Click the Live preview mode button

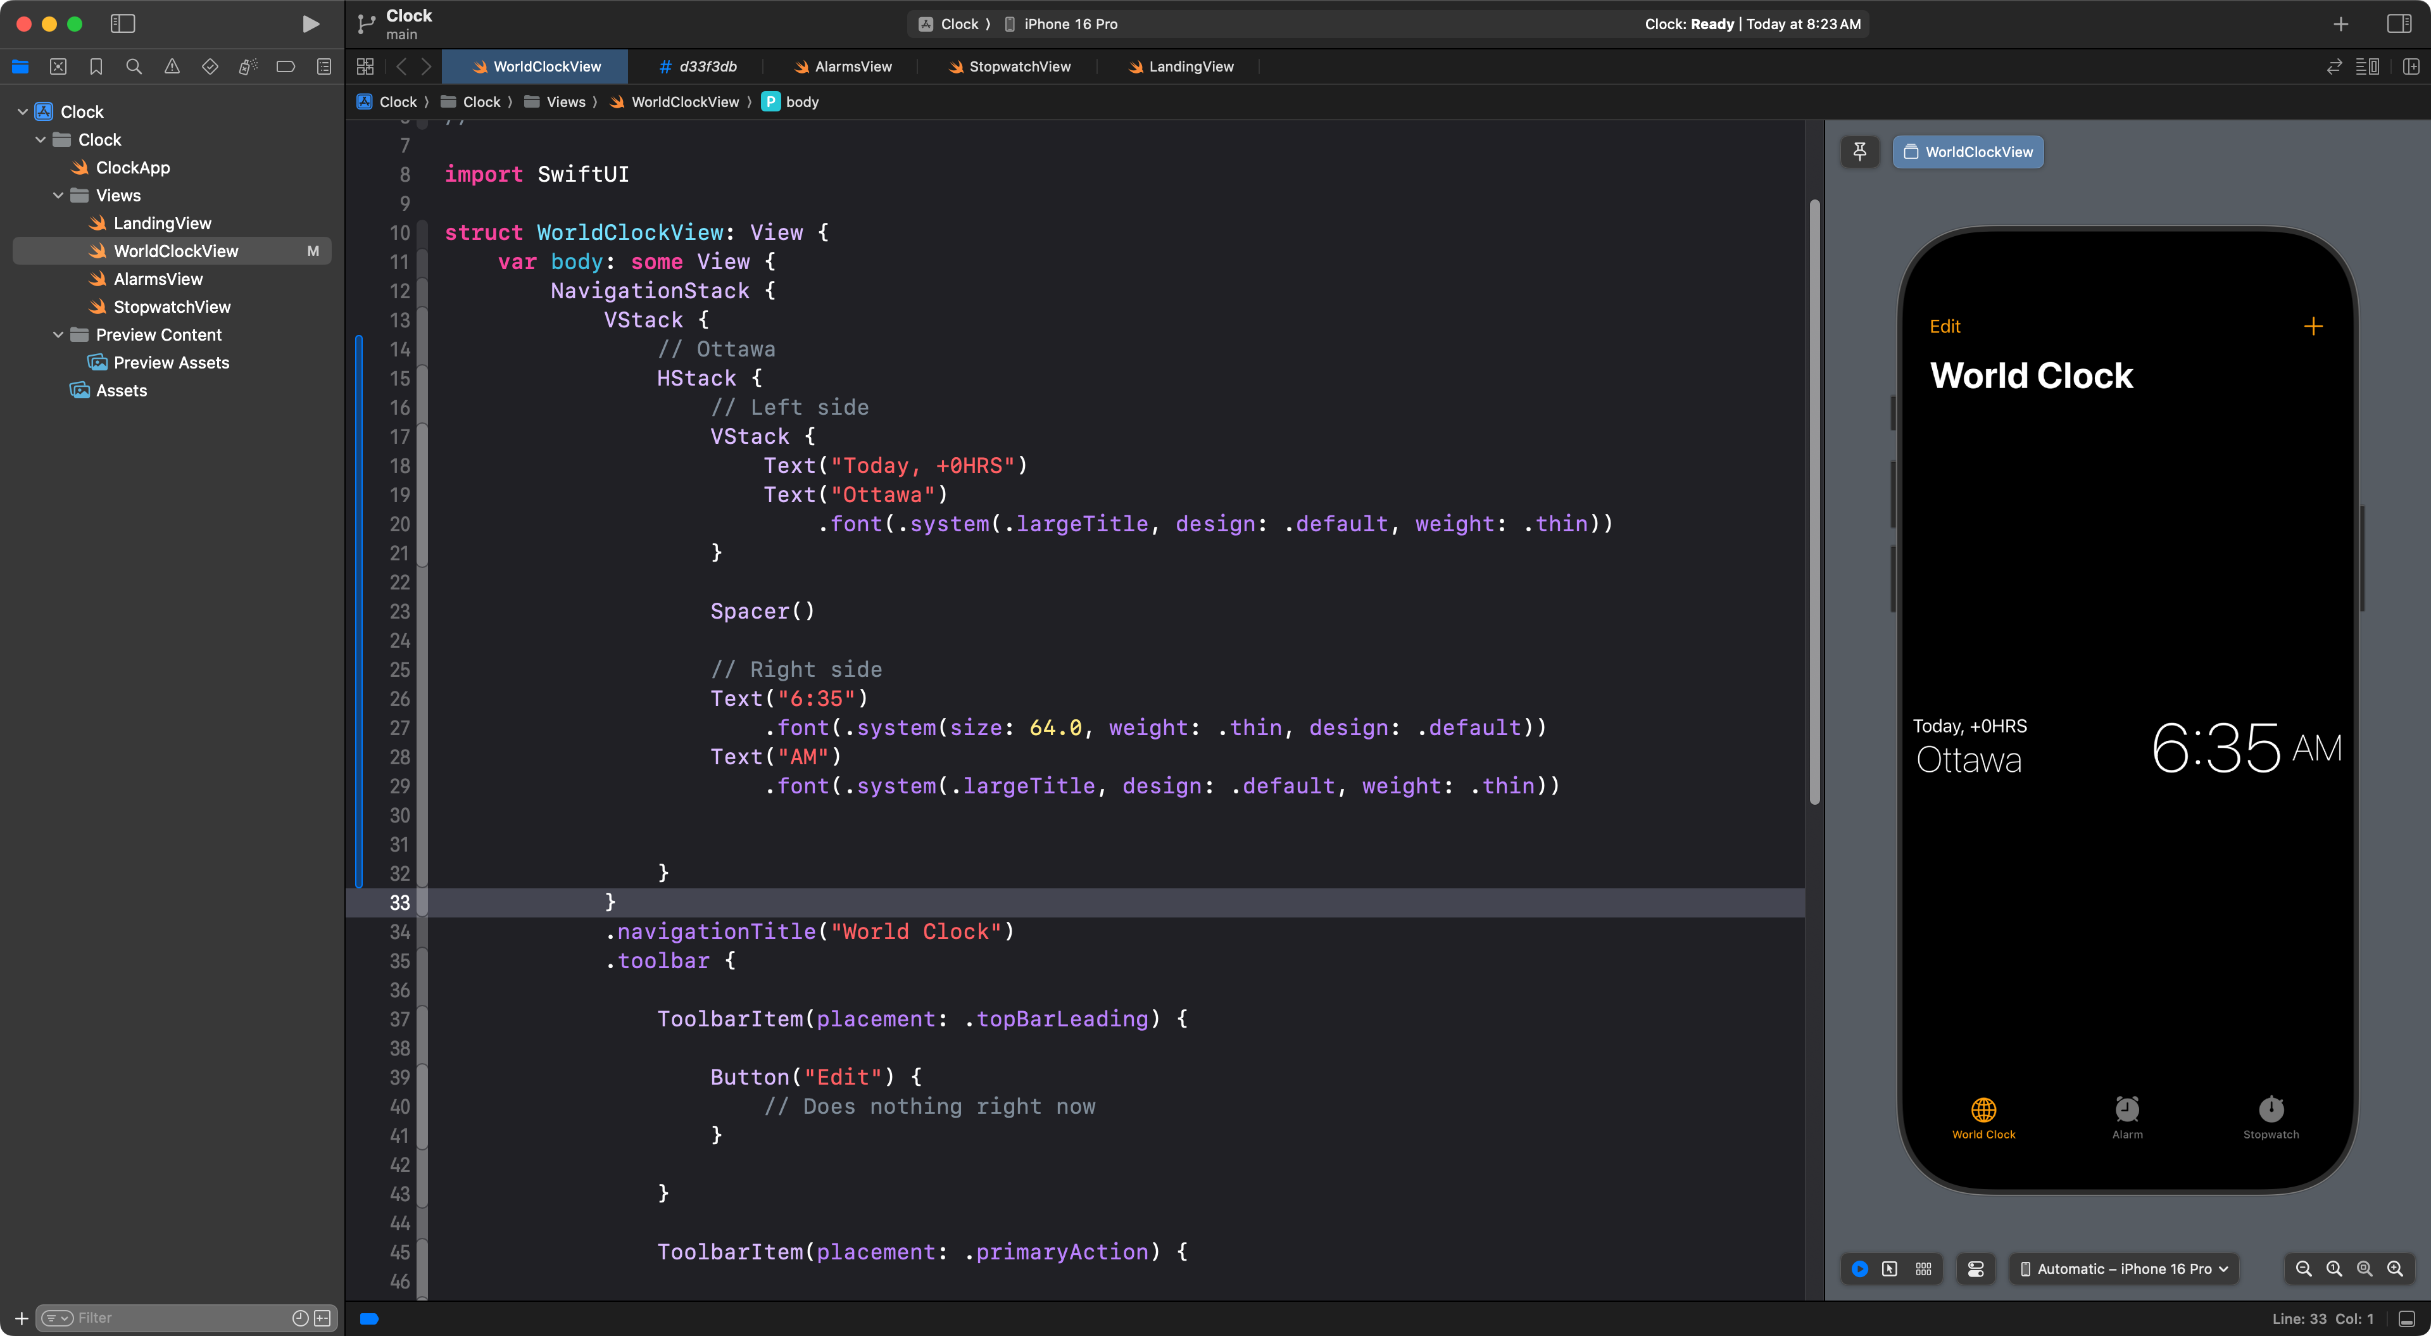click(x=1859, y=1269)
